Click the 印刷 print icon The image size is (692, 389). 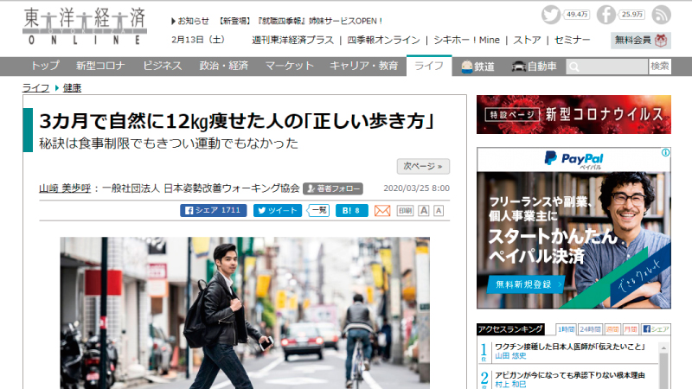pyautogui.click(x=405, y=210)
